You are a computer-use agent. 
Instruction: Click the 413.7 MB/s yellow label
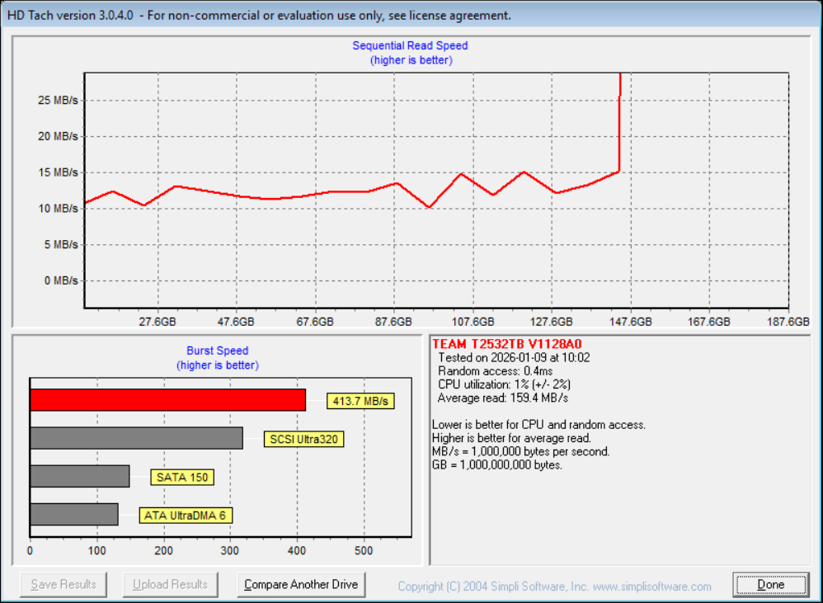pos(360,402)
